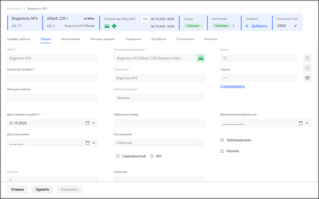Select the Самозанятый radio button
This screenshot has width=319, height=199.
[x=118, y=156]
